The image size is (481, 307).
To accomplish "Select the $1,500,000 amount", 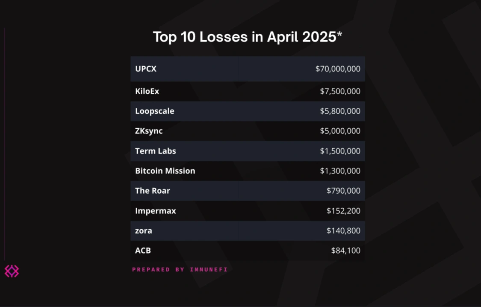I will click(x=340, y=151).
